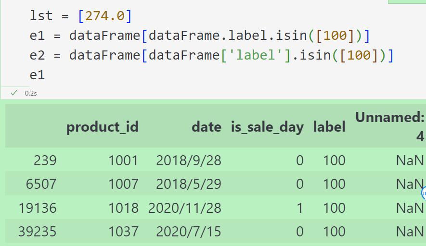Click the 'label' string in the e2 line
Image resolution: width=426 pixels, height=246 pixels.
point(256,55)
